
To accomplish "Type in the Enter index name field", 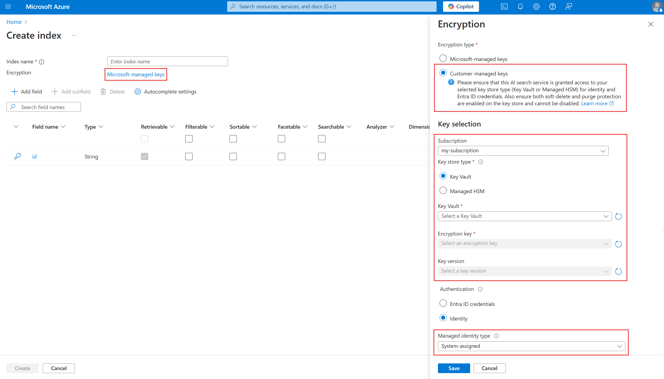I will click(167, 61).
